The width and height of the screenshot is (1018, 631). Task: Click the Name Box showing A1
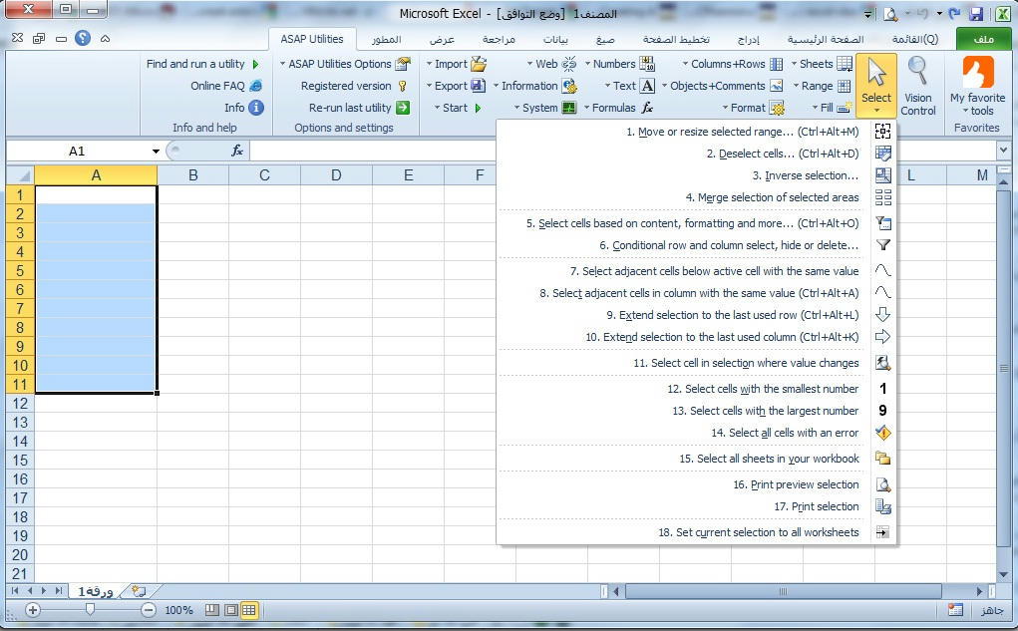coord(77,152)
